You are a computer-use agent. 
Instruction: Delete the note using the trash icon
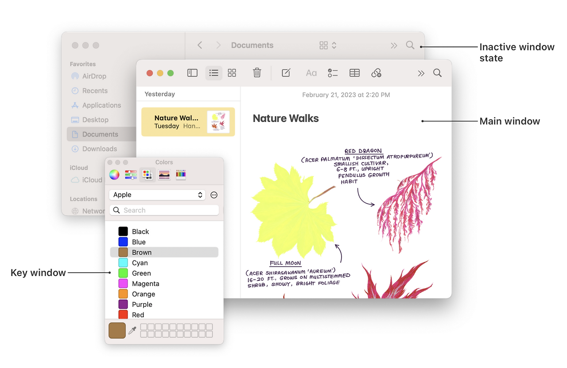(257, 73)
